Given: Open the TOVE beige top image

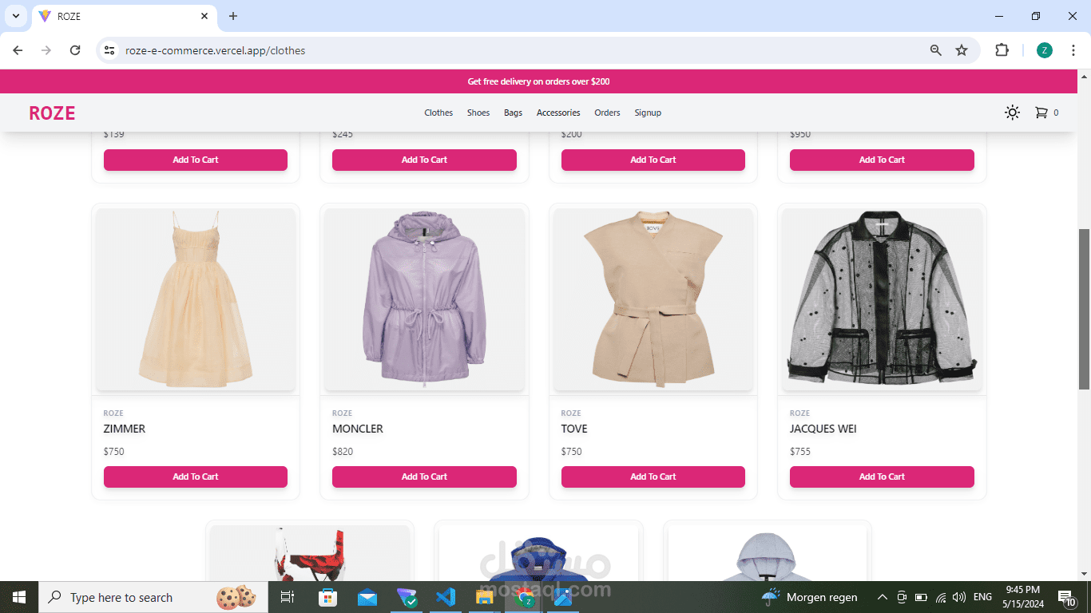Looking at the screenshot, I should point(653,299).
